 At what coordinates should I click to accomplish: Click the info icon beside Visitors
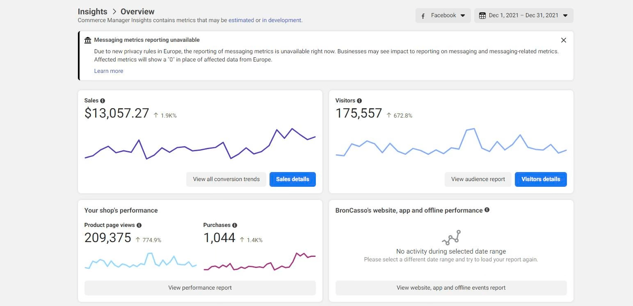[x=359, y=101]
